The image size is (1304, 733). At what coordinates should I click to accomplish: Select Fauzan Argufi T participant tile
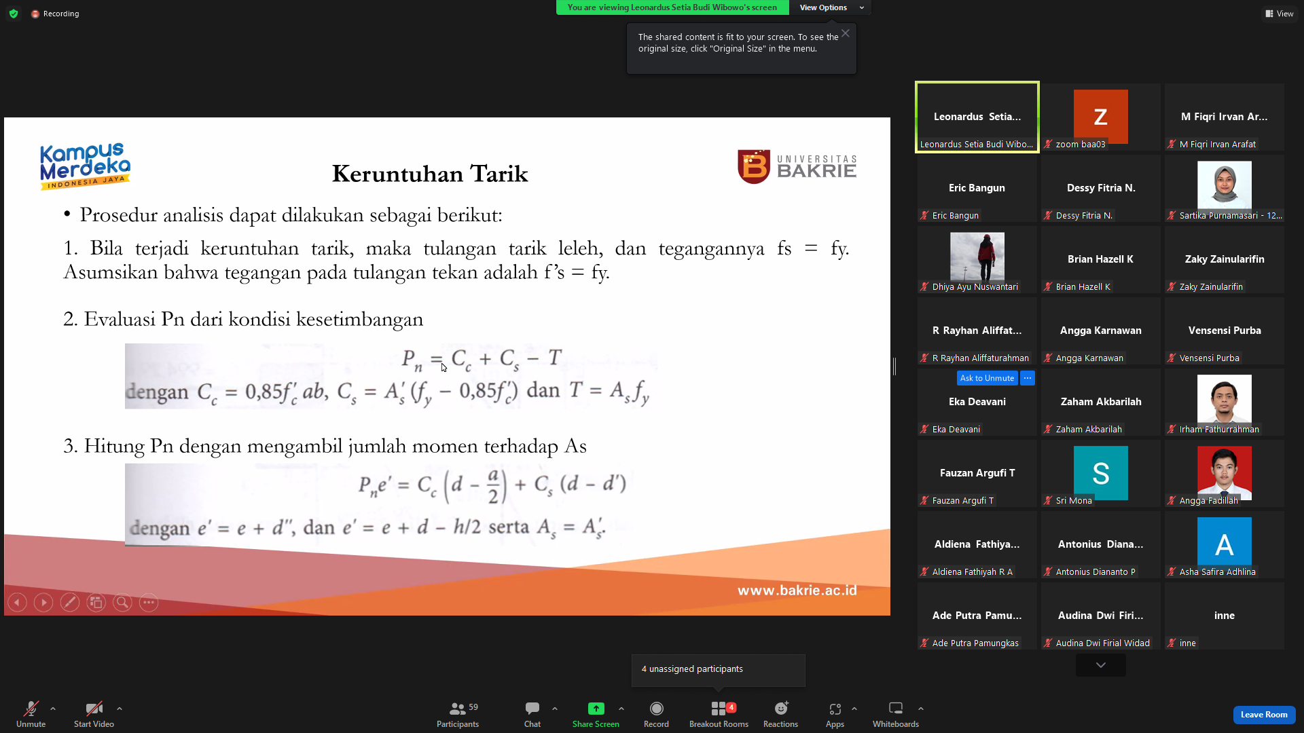(x=977, y=474)
